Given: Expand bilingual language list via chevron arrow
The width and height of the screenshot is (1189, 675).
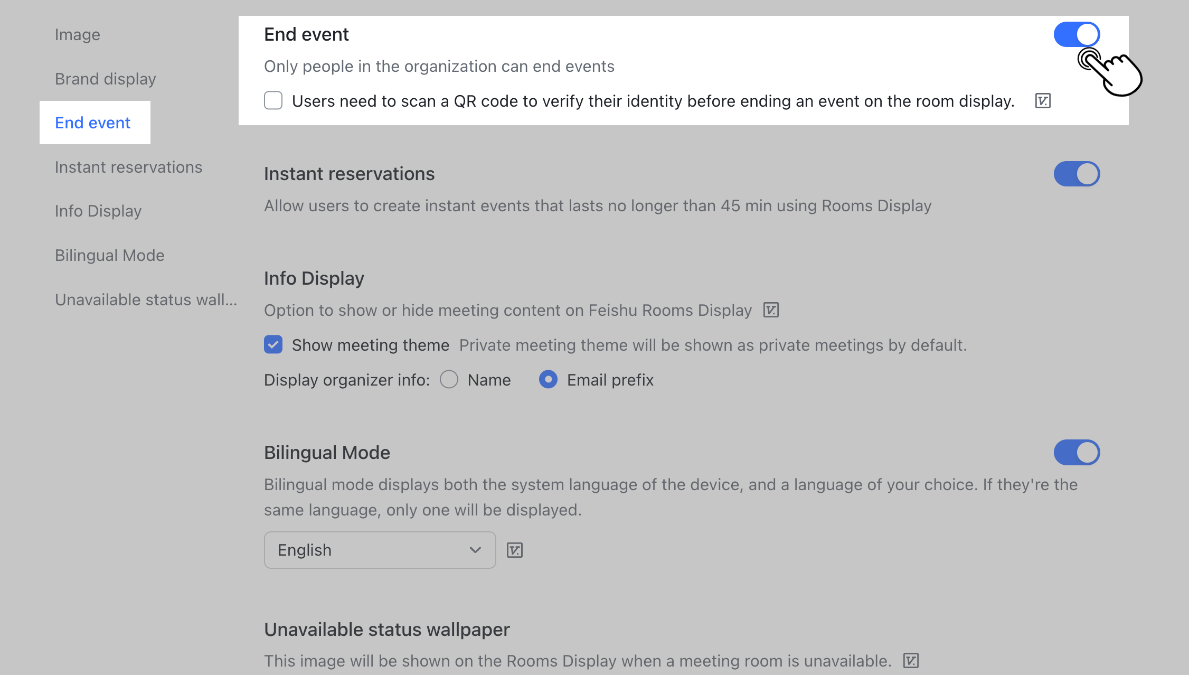Looking at the screenshot, I should [x=475, y=550].
